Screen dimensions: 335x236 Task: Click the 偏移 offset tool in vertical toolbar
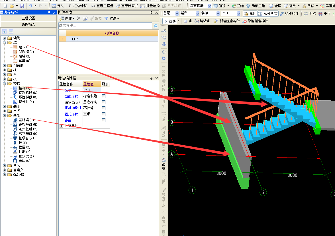click(164, 164)
